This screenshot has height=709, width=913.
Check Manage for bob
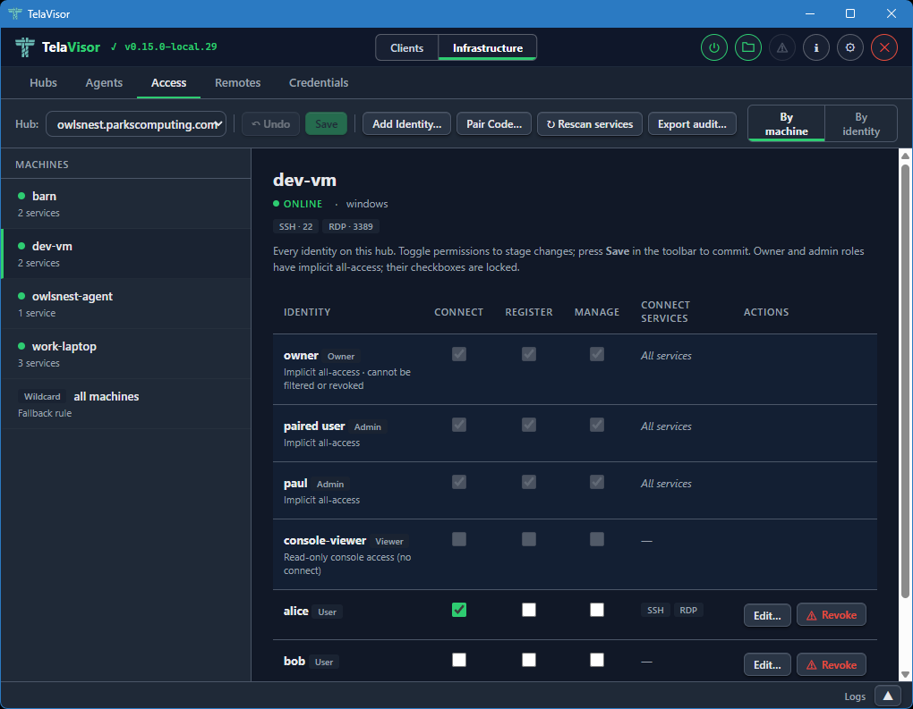tap(597, 660)
